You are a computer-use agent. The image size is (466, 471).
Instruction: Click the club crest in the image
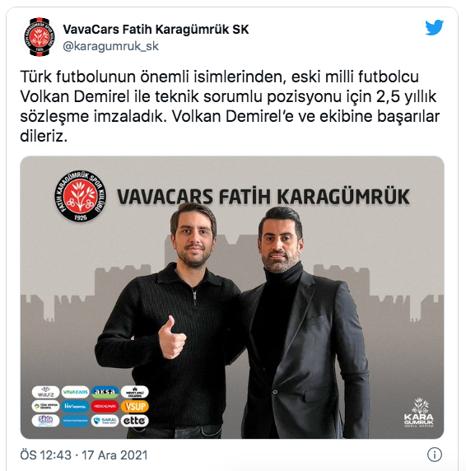tap(80, 196)
